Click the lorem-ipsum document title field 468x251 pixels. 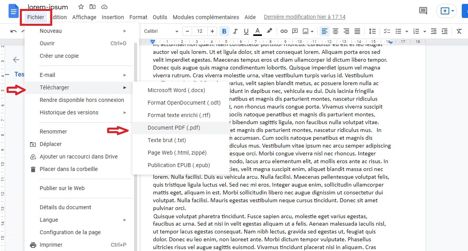[48, 7]
